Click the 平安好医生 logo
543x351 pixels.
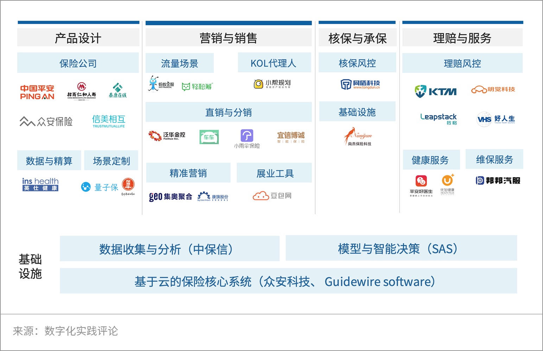pos(421,186)
